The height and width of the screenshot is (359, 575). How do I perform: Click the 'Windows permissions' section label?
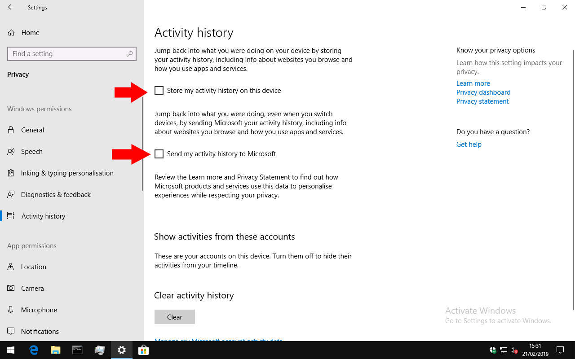40,109
